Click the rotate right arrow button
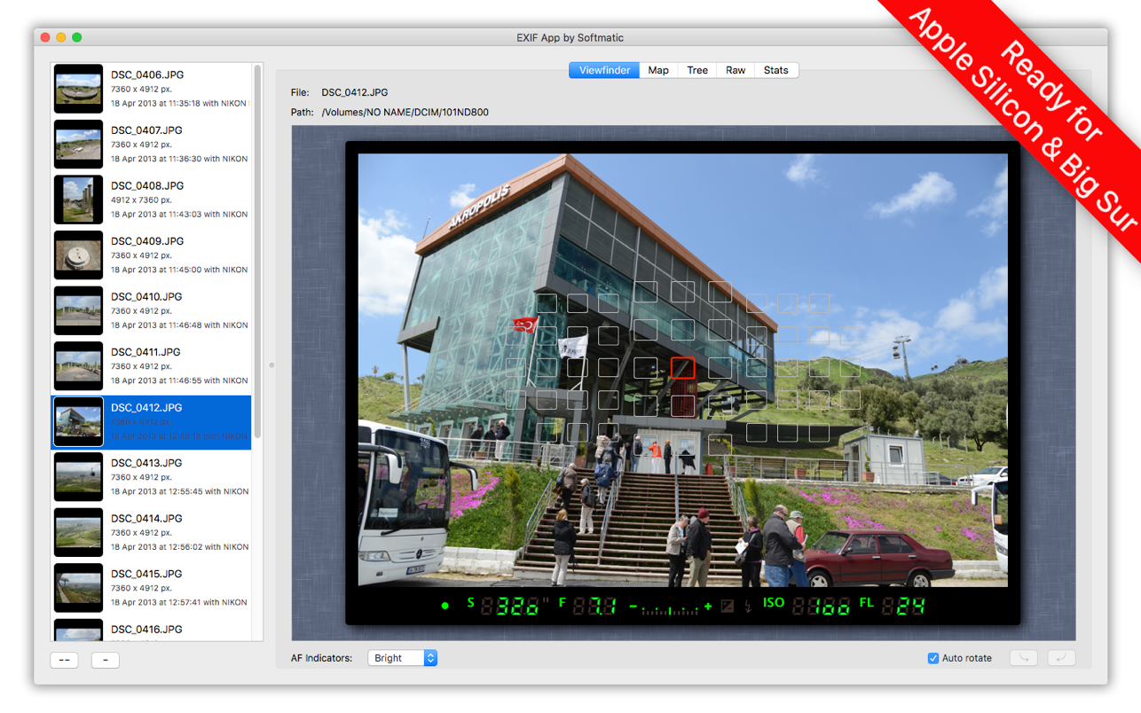 1061,658
